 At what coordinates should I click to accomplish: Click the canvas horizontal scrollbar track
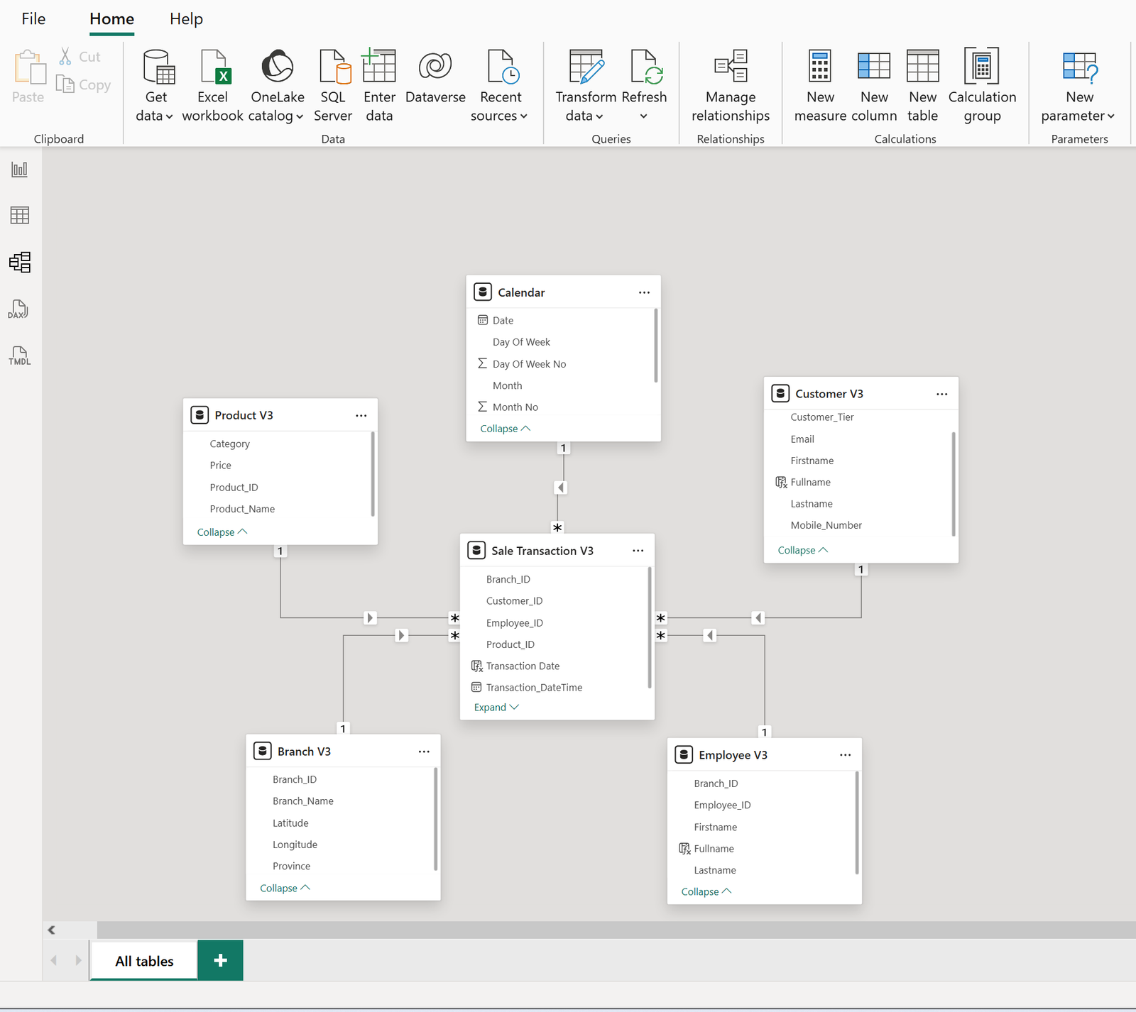click(616, 930)
